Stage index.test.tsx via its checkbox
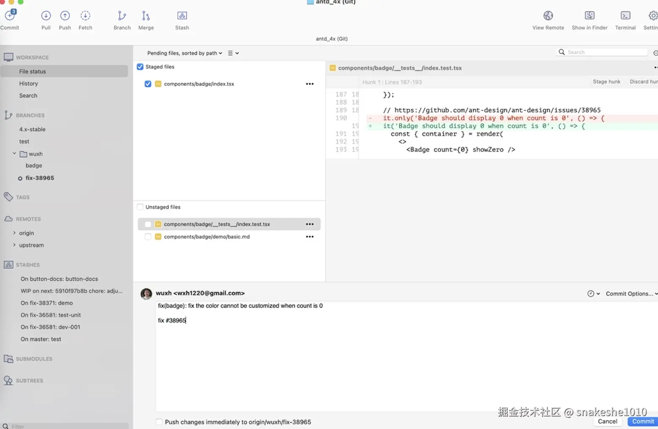The width and height of the screenshot is (658, 429). [148, 224]
